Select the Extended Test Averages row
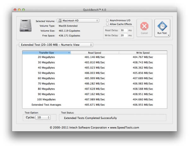 coord(94,105)
